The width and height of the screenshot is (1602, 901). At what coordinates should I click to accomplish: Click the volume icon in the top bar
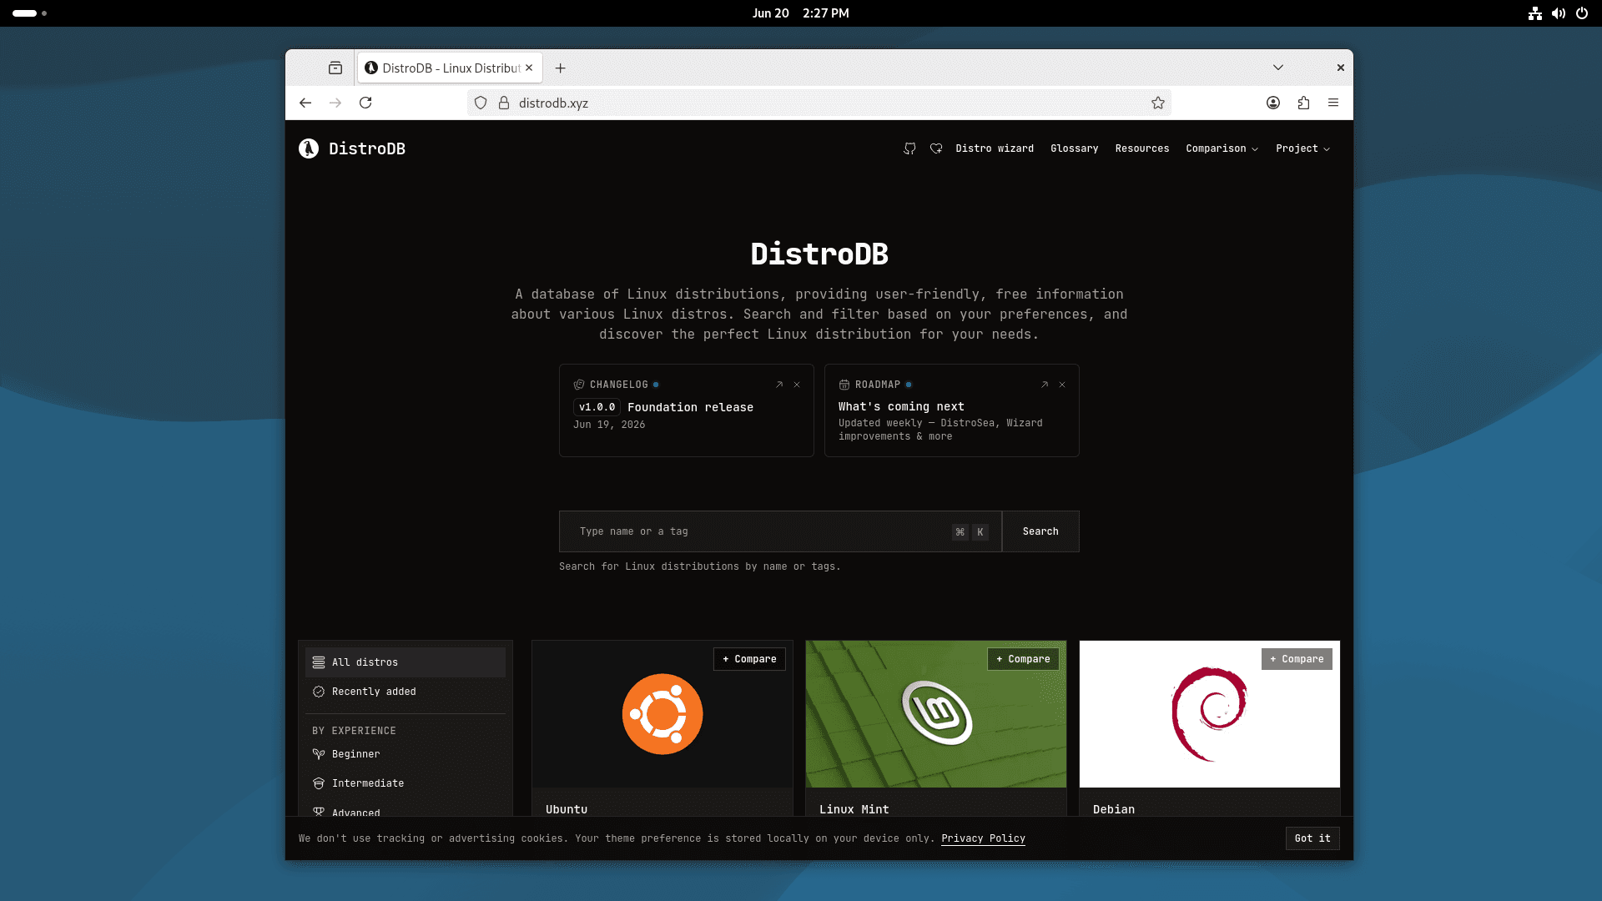[1559, 13]
